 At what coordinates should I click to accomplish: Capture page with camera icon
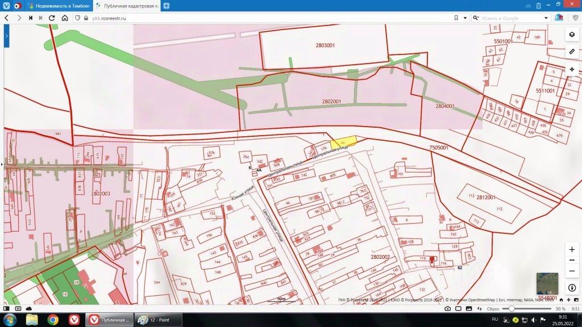(x=448, y=308)
